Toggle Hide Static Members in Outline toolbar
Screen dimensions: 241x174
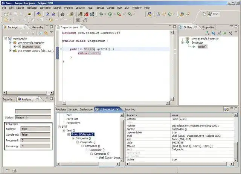click(219, 33)
